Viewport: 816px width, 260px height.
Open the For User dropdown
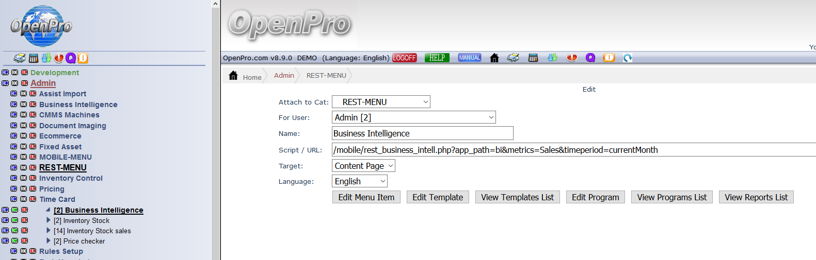(413, 117)
